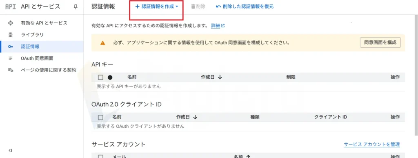Sort OAuth clients by 作成日 arrow

pos(195,117)
